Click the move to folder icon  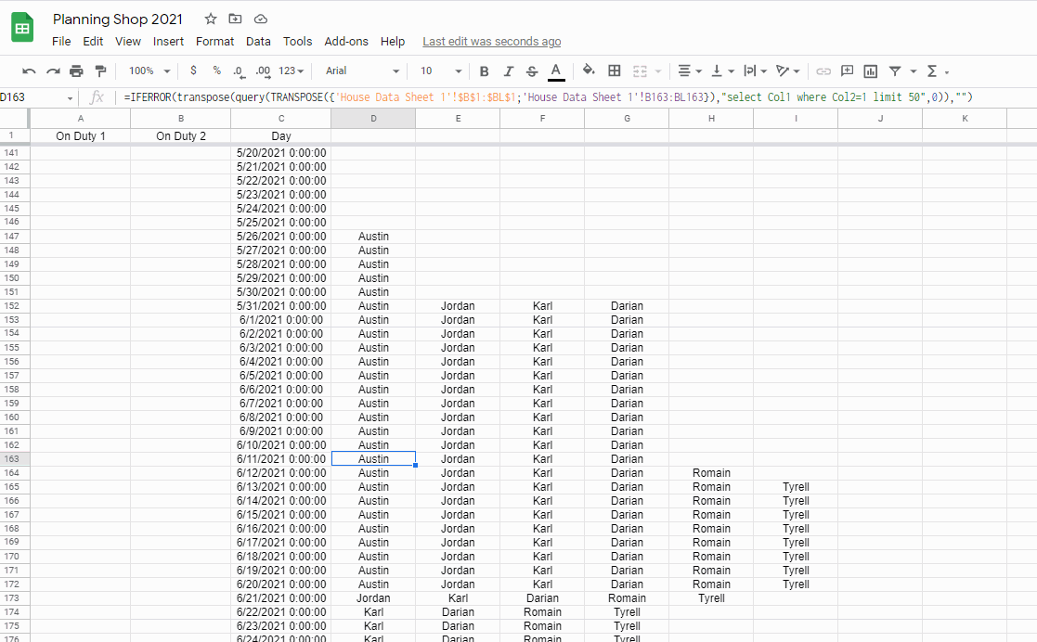pyautogui.click(x=236, y=19)
